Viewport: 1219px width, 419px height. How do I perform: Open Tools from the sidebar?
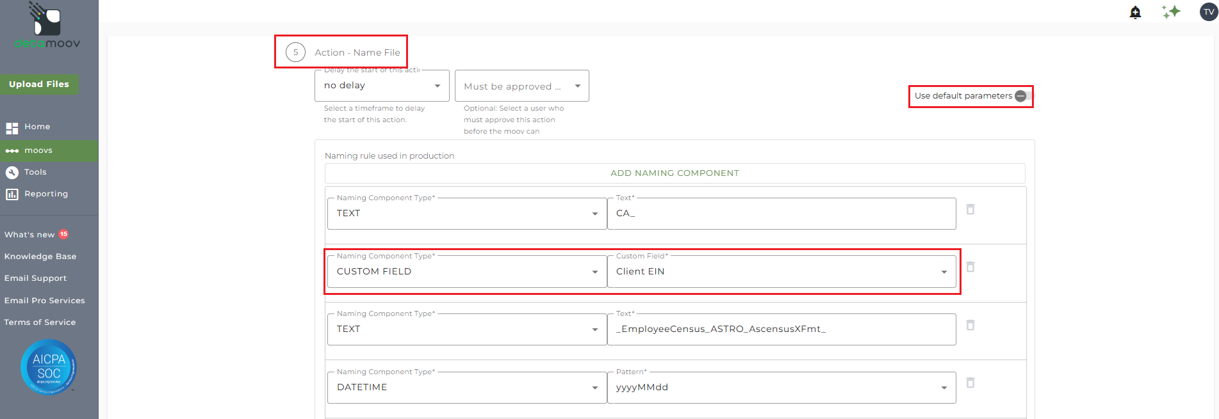click(x=35, y=172)
